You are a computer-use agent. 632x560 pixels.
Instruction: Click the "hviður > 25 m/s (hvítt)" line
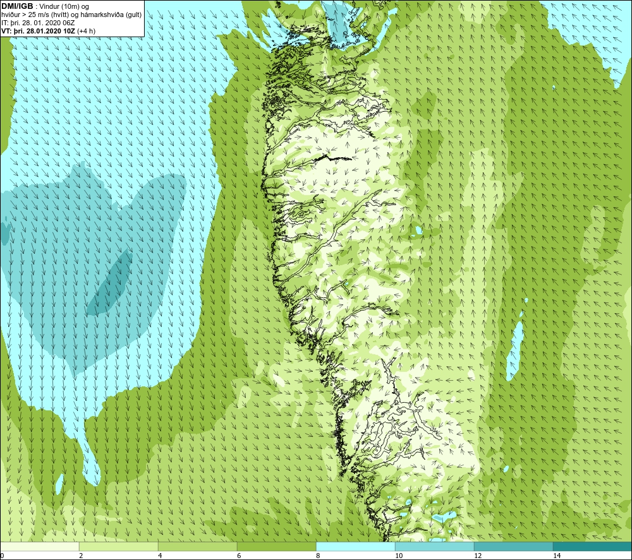[x=35, y=15]
